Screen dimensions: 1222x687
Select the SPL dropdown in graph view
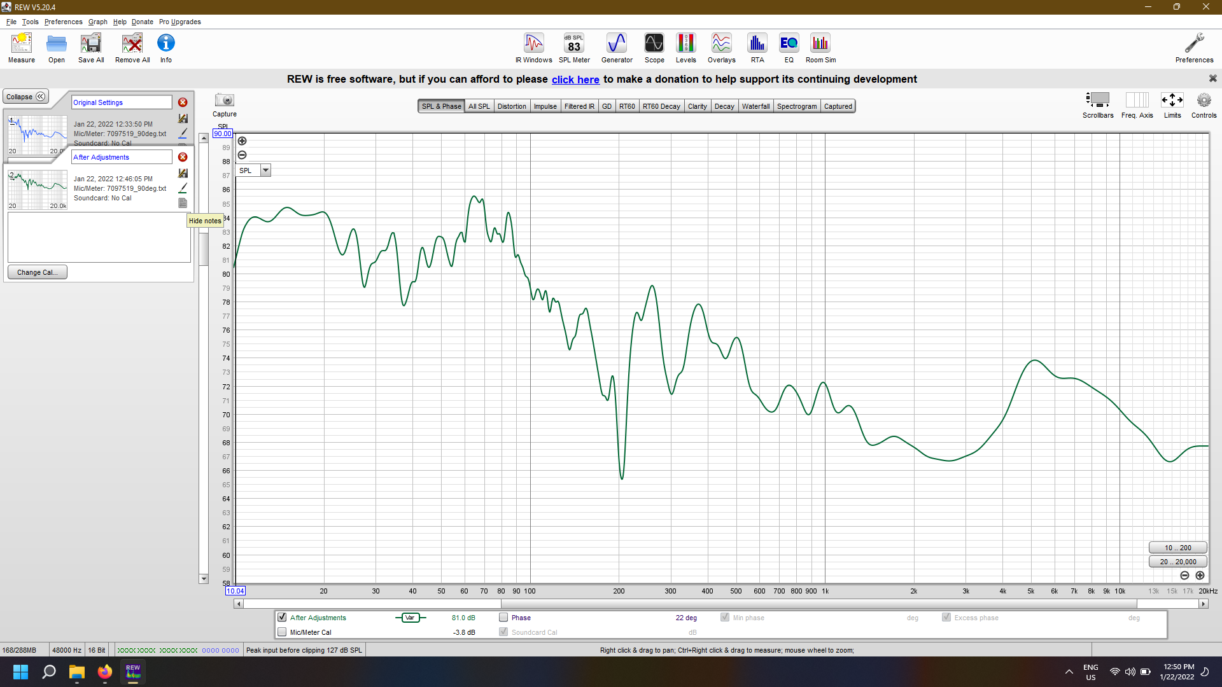pos(252,170)
